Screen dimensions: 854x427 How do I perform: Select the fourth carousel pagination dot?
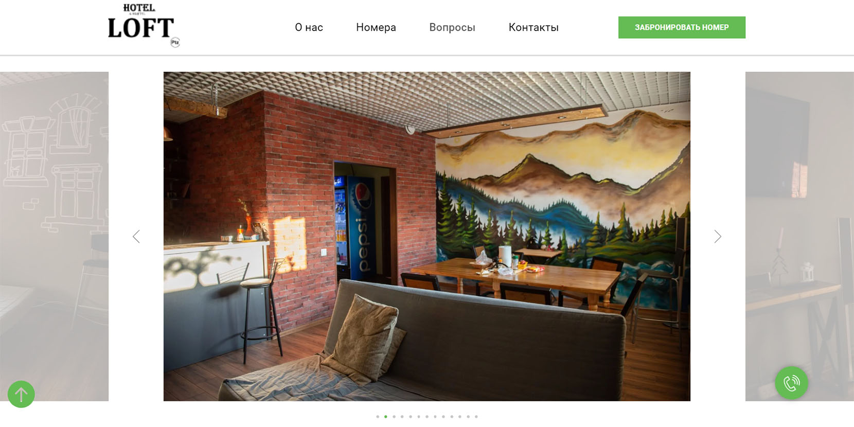[x=402, y=417]
